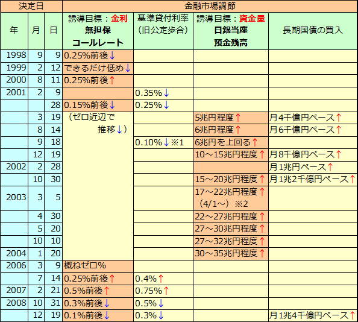The width and height of the screenshot is (358, 322).
Task: Select the 6兆円程度↑ cell
Action: point(231,130)
